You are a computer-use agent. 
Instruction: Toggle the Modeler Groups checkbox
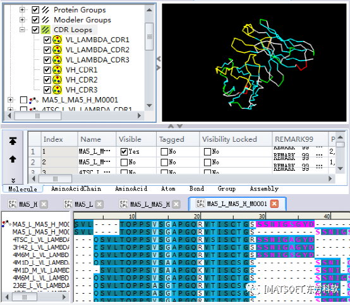(35, 20)
